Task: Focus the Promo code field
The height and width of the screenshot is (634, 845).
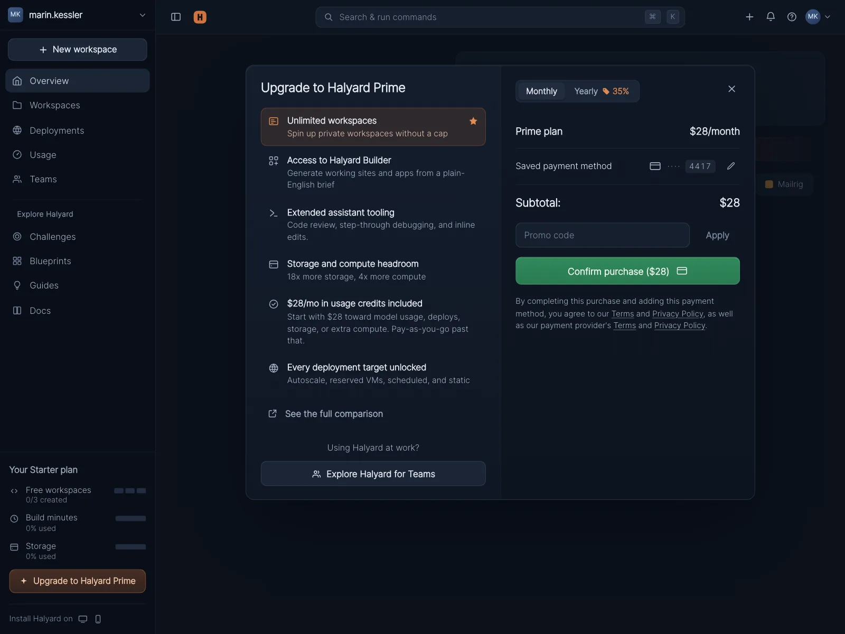Action: coord(603,235)
